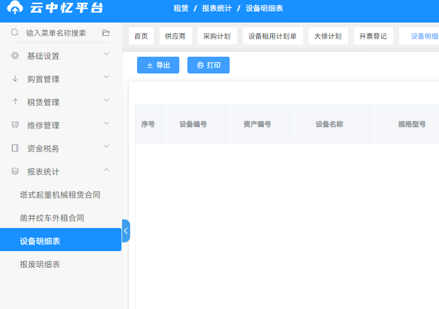The height and width of the screenshot is (309, 439).
Task: Click the 导出 export button
Action: (x=158, y=65)
